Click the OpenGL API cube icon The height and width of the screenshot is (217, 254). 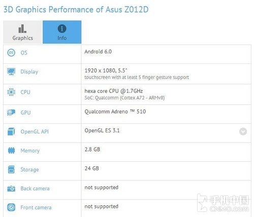(x=11, y=131)
